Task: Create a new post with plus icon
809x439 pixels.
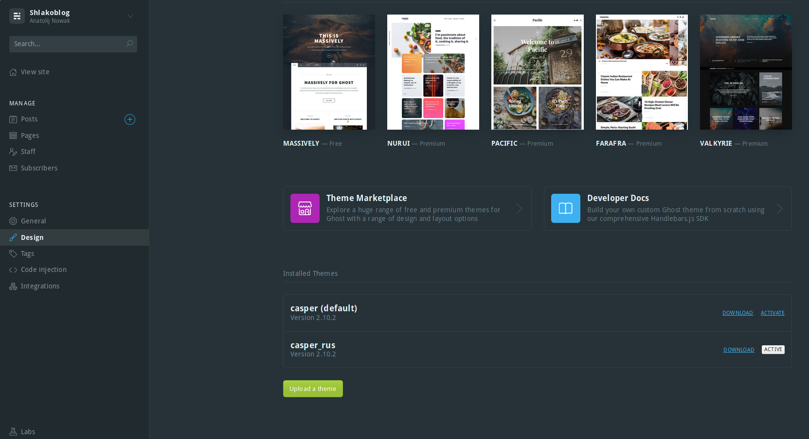Action: pyautogui.click(x=130, y=119)
